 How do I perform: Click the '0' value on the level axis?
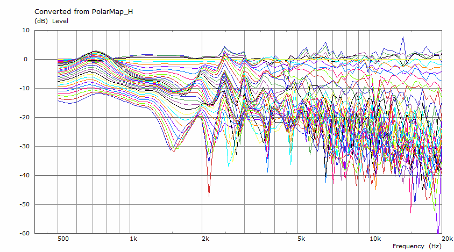[25, 59]
